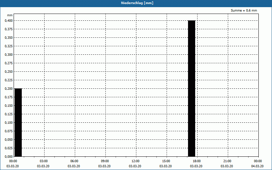The width and height of the screenshot is (272, 170).
Task: Click the 15:00 time axis label
Action: click(x=167, y=161)
